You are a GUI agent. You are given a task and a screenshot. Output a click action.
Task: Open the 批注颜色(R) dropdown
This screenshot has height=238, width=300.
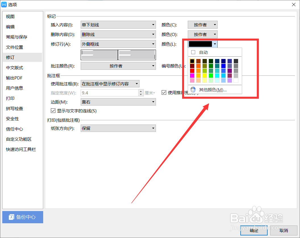coord(118,66)
